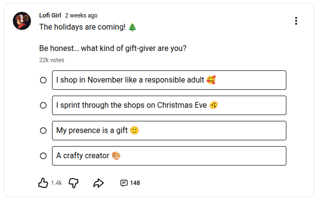Select radio button for shopping in November
This screenshot has width=318, height=200.
click(x=43, y=80)
